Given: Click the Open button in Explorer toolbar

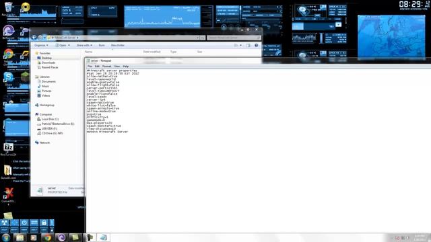Looking at the screenshot, I should [61, 45].
